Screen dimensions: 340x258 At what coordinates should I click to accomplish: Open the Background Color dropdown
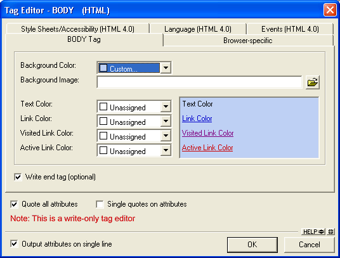[x=166, y=68]
